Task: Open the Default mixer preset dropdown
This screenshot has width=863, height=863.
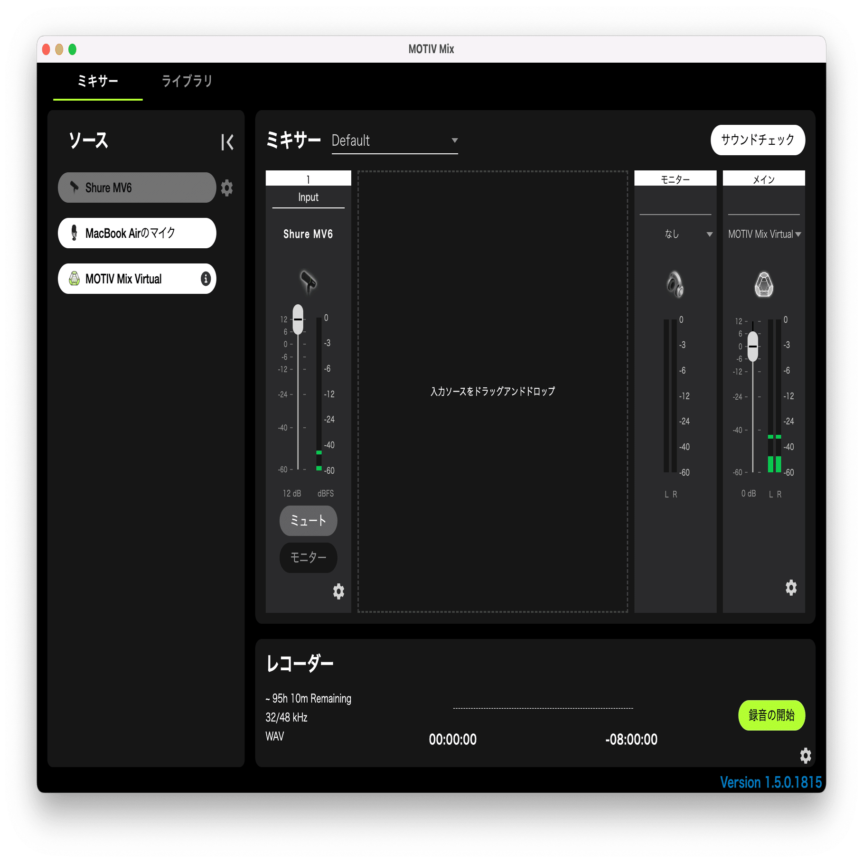Action: click(x=394, y=140)
